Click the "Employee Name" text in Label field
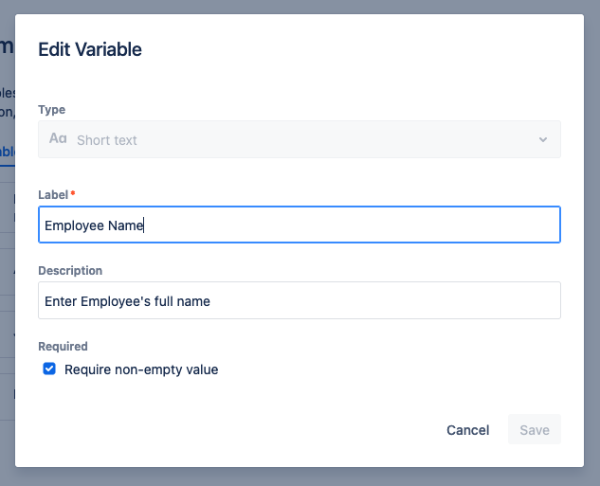This screenshot has width=600, height=486. 94,225
